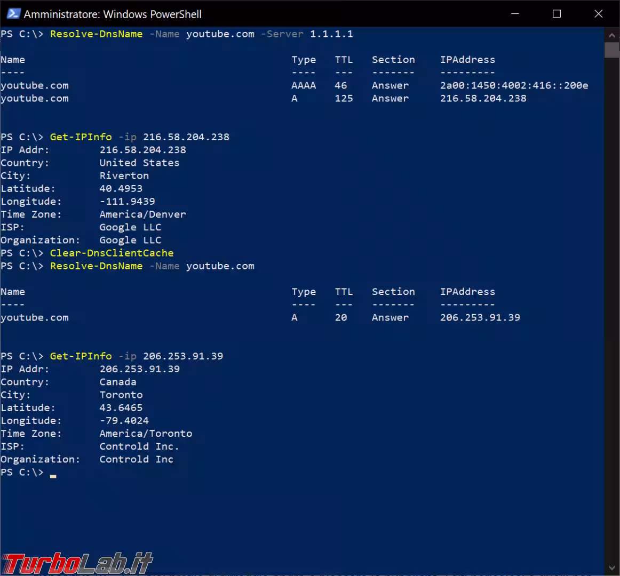Click time zone 'America/Denver'

142,214
